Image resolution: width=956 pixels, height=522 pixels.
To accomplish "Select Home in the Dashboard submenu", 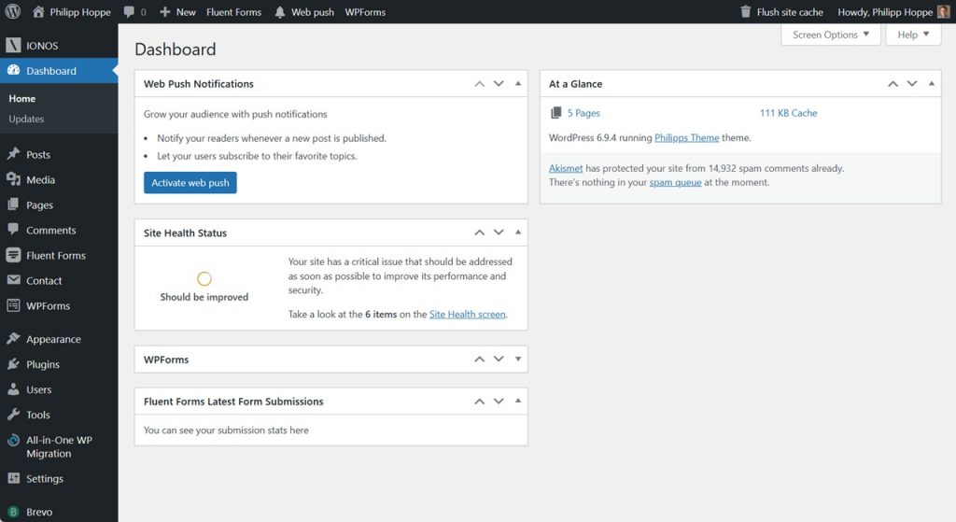I will (22, 98).
